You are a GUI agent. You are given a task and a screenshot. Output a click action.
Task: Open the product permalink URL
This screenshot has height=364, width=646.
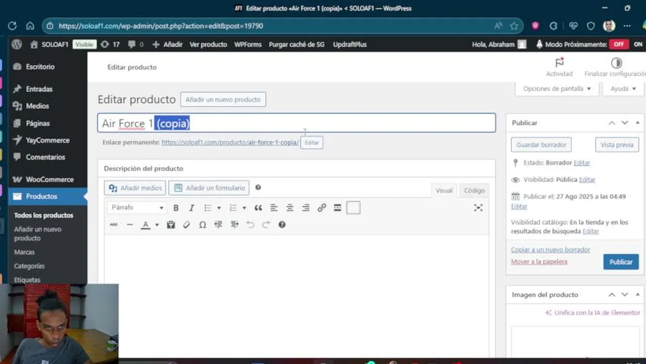tap(230, 143)
